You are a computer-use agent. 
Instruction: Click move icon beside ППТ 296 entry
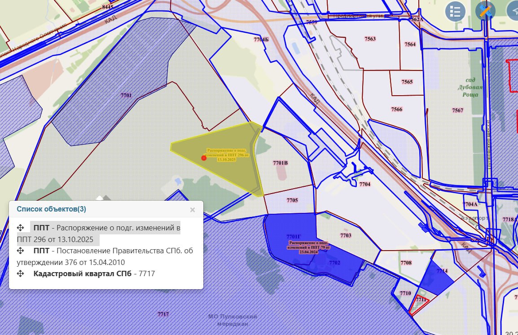20,228
